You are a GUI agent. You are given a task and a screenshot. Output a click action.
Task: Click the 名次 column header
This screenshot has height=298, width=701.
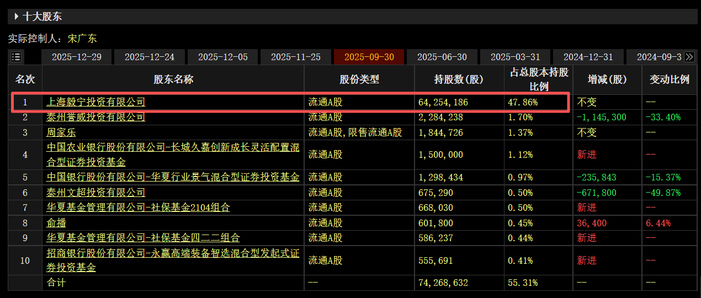coord(25,79)
